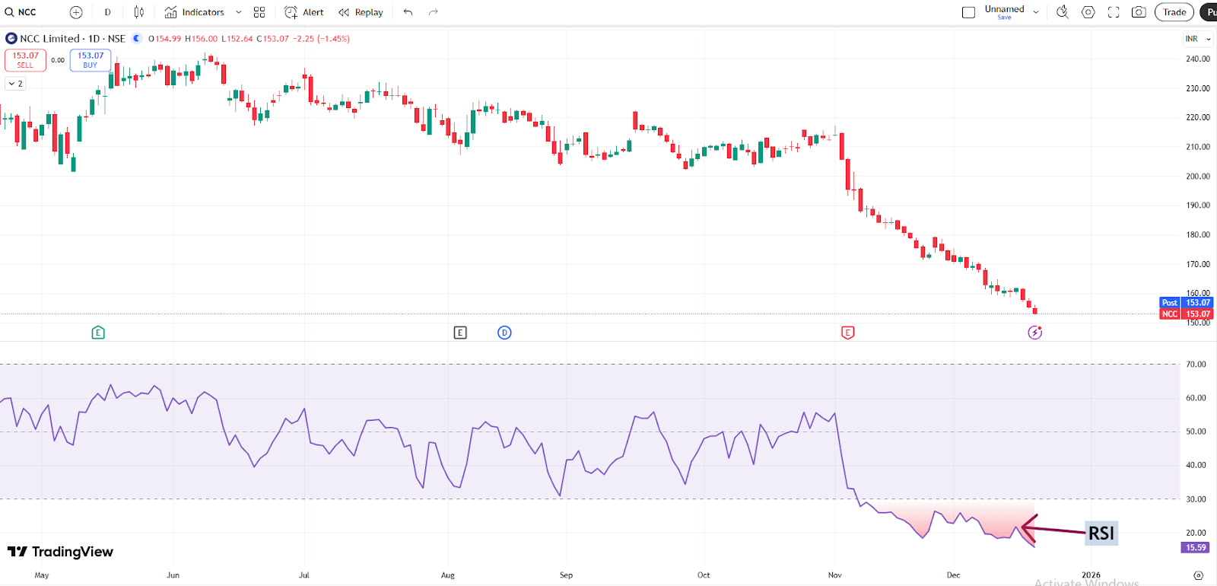Open chart settings hexagon icon

[1088, 12]
